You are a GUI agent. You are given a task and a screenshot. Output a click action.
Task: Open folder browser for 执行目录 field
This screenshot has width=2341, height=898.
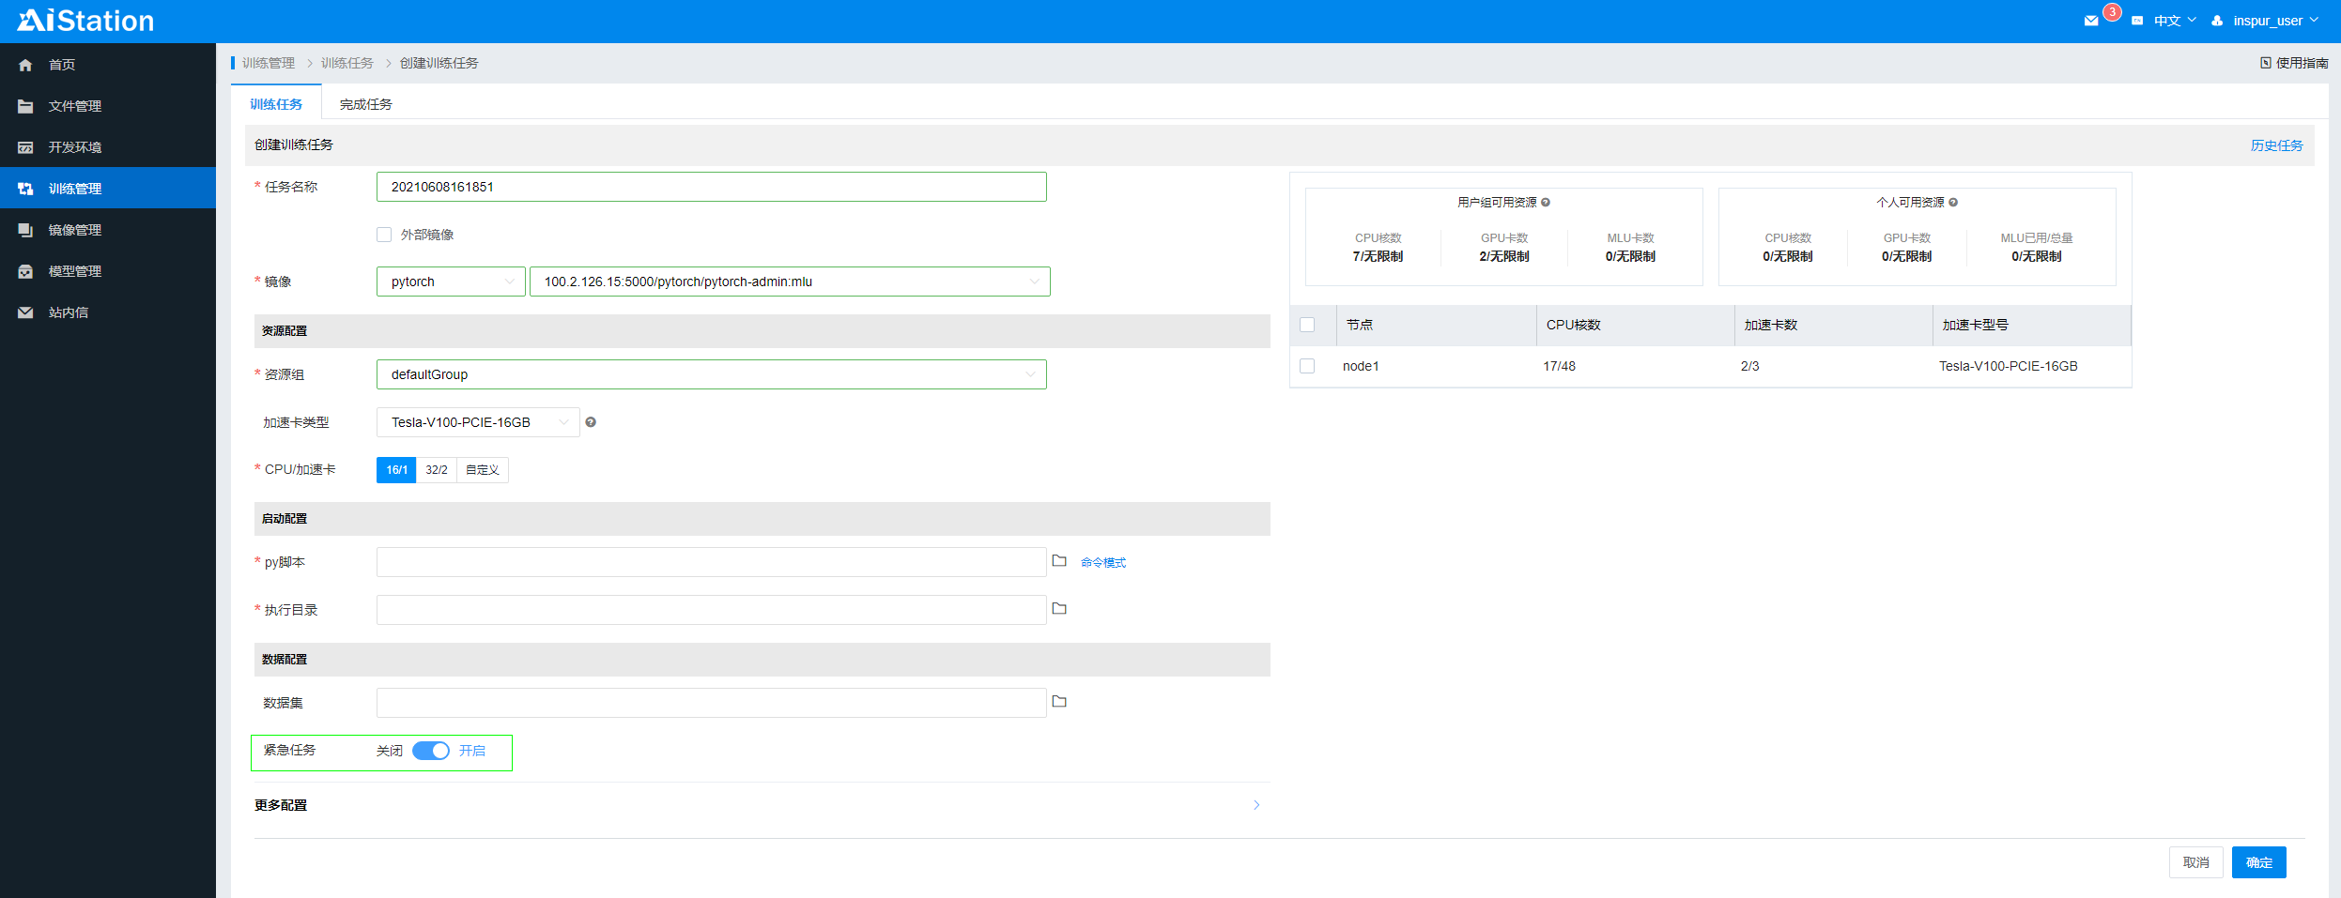1059,609
